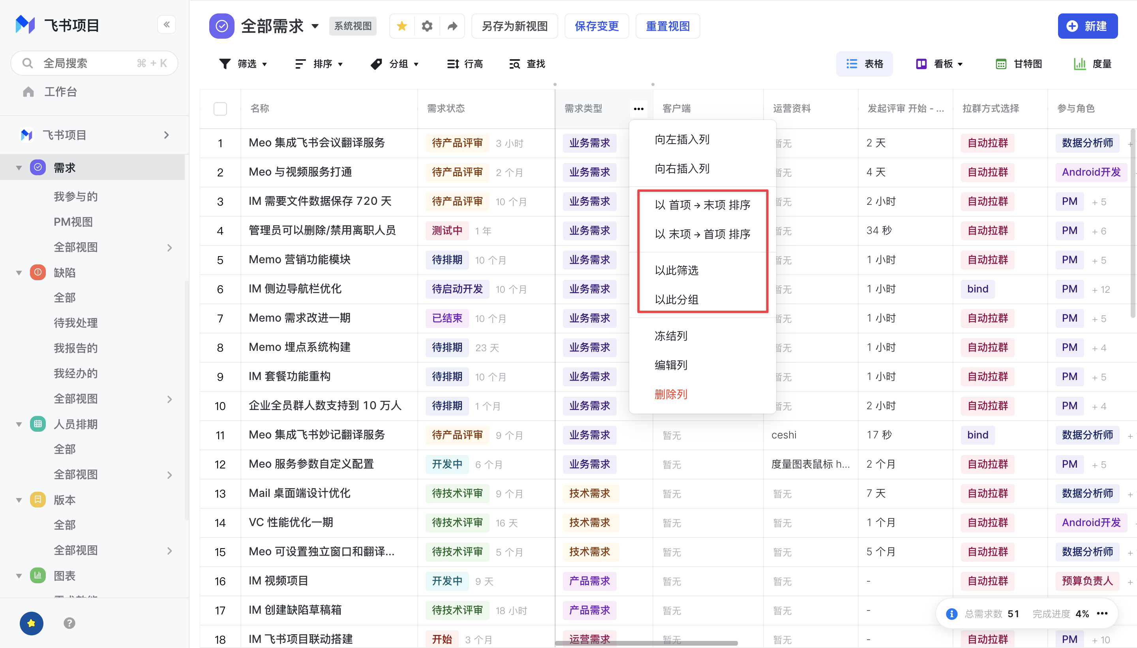Click the 全局搜索 search field
Viewport: 1137px width, 648px height.
point(94,63)
